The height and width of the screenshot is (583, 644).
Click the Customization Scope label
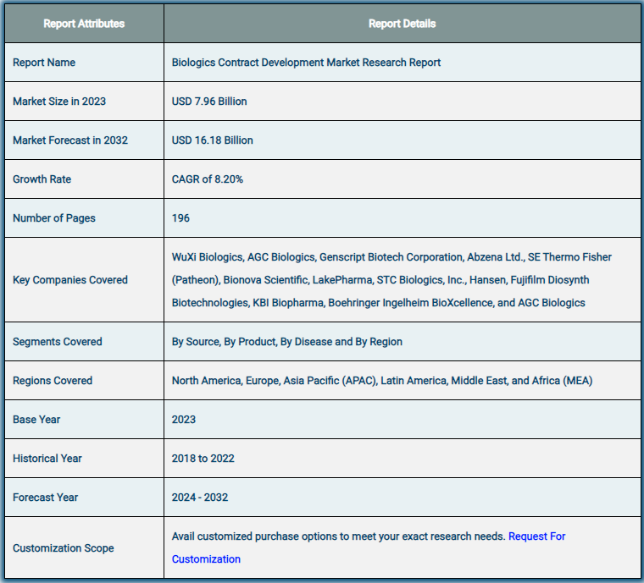coord(64,548)
